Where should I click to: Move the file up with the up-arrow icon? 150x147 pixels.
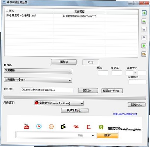point(144,29)
